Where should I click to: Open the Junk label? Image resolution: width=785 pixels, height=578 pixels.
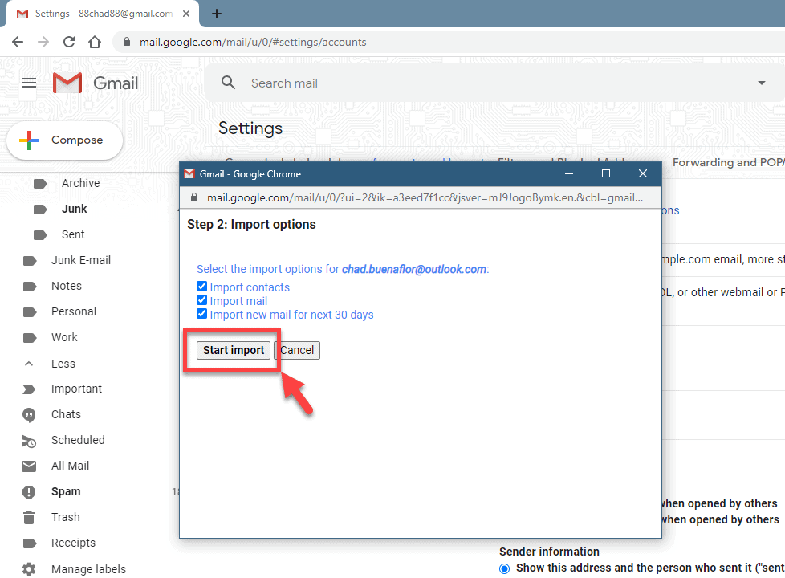tap(74, 209)
